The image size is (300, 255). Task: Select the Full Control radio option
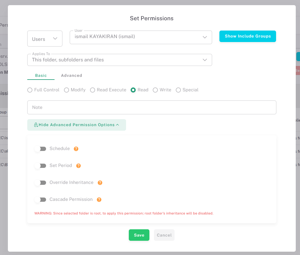coord(30,90)
